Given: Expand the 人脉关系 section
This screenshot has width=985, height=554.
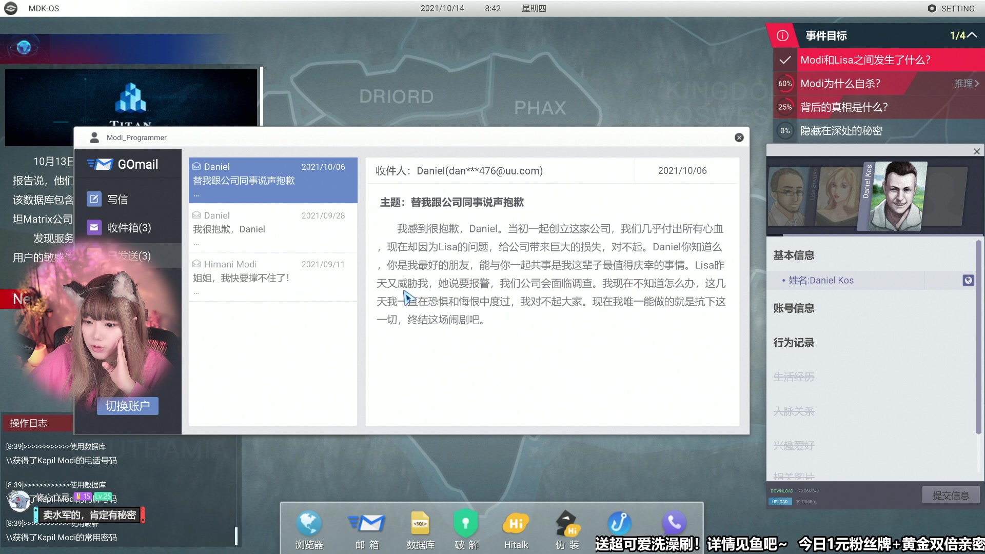Looking at the screenshot, I should coord(794,411).
